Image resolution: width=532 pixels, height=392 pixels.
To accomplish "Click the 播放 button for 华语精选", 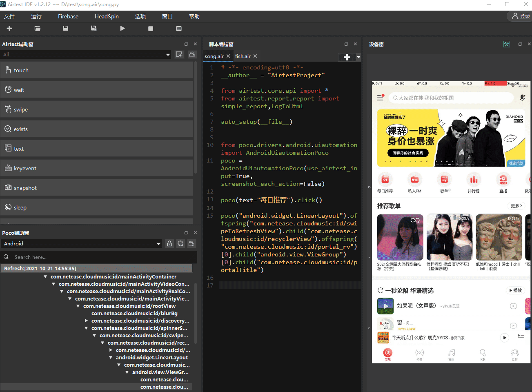I will (515, 290).
